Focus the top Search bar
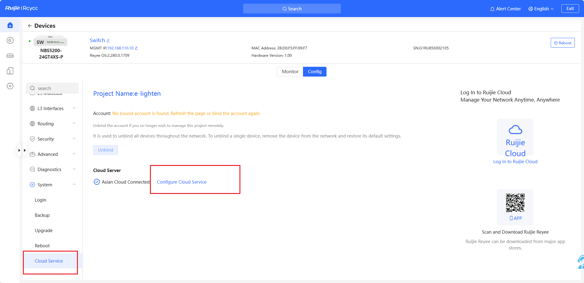584x283 pixels. coord(292,9)
